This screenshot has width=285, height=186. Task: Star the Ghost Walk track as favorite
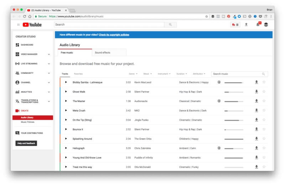pyautogui.click(x=264, y=92)
